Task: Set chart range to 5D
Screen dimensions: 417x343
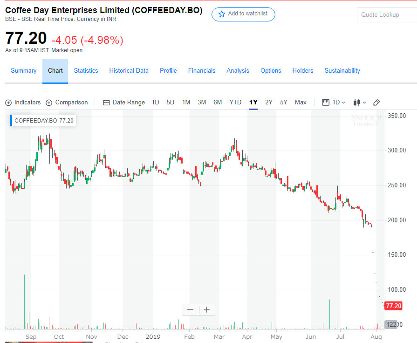Action: click(x=170, y=103)
